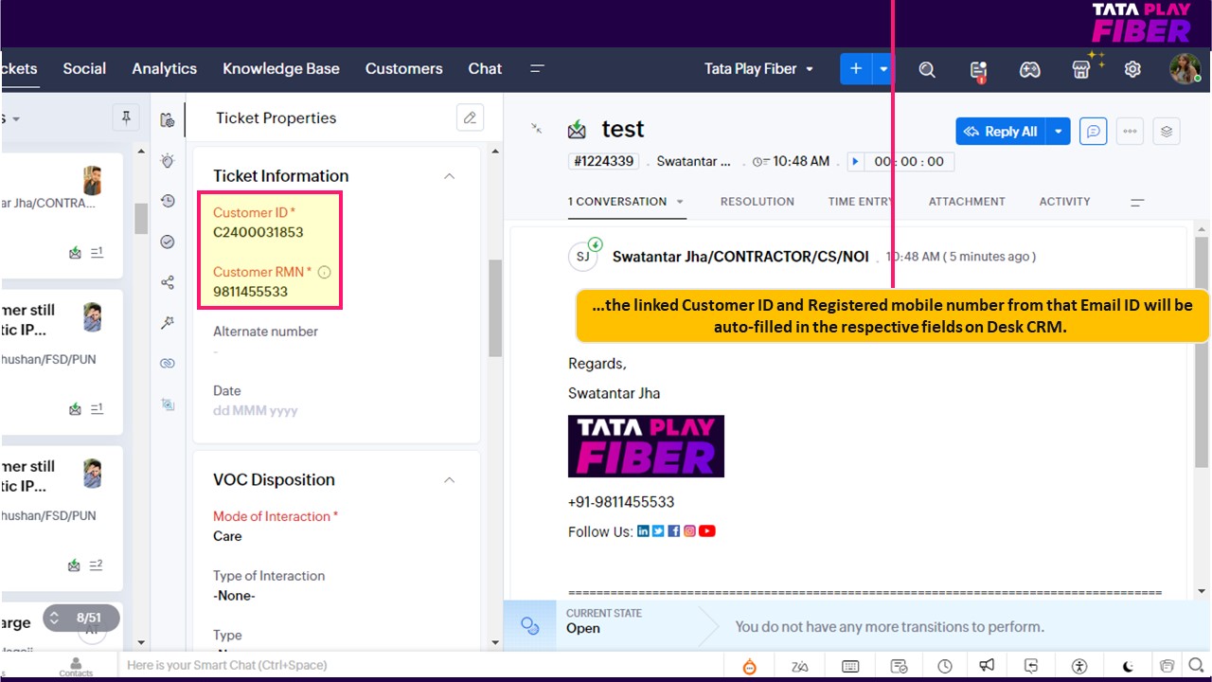The height and width of the screenshot is (682, 1212).
Task: Show more ticket tabs overflow menu
Action: click(1137, 202)
